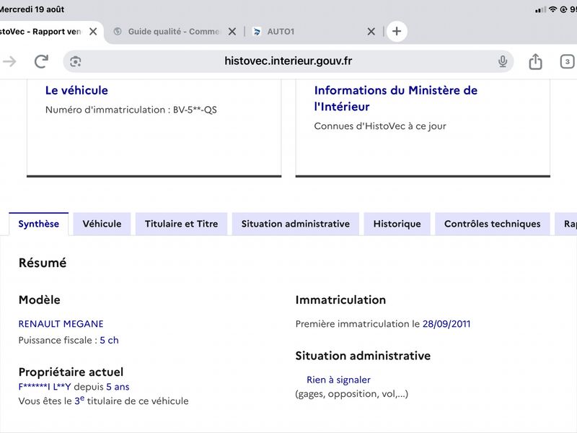The image size is (577, 433).
Task: Tap the Wi-Fi status icon
Action: [552, 9]
